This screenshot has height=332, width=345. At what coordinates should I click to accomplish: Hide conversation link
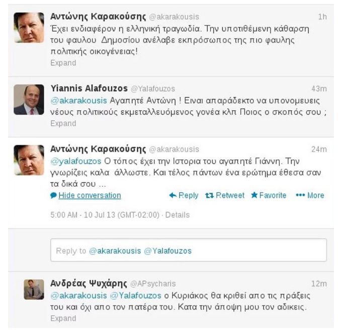click(90, 195)
